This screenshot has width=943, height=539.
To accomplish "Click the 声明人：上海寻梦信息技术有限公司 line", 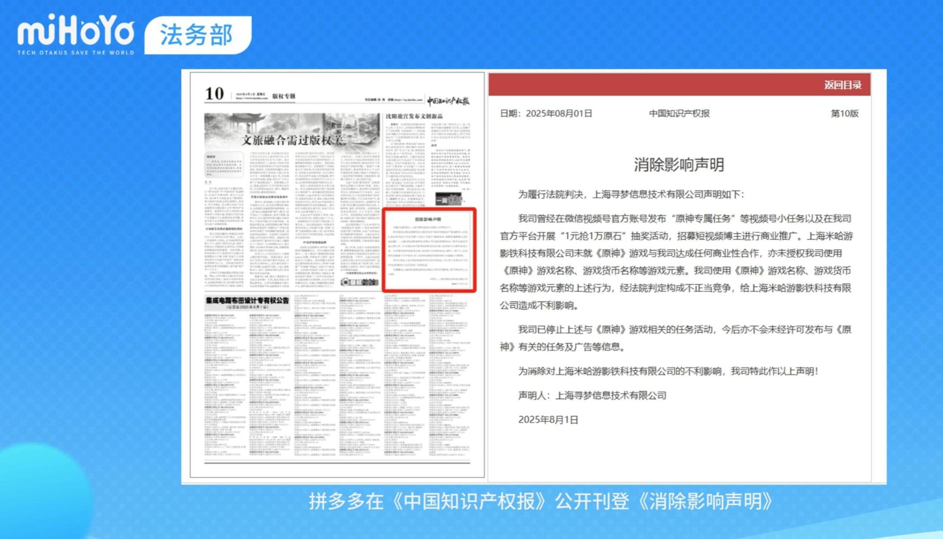I will coord(592,395).
